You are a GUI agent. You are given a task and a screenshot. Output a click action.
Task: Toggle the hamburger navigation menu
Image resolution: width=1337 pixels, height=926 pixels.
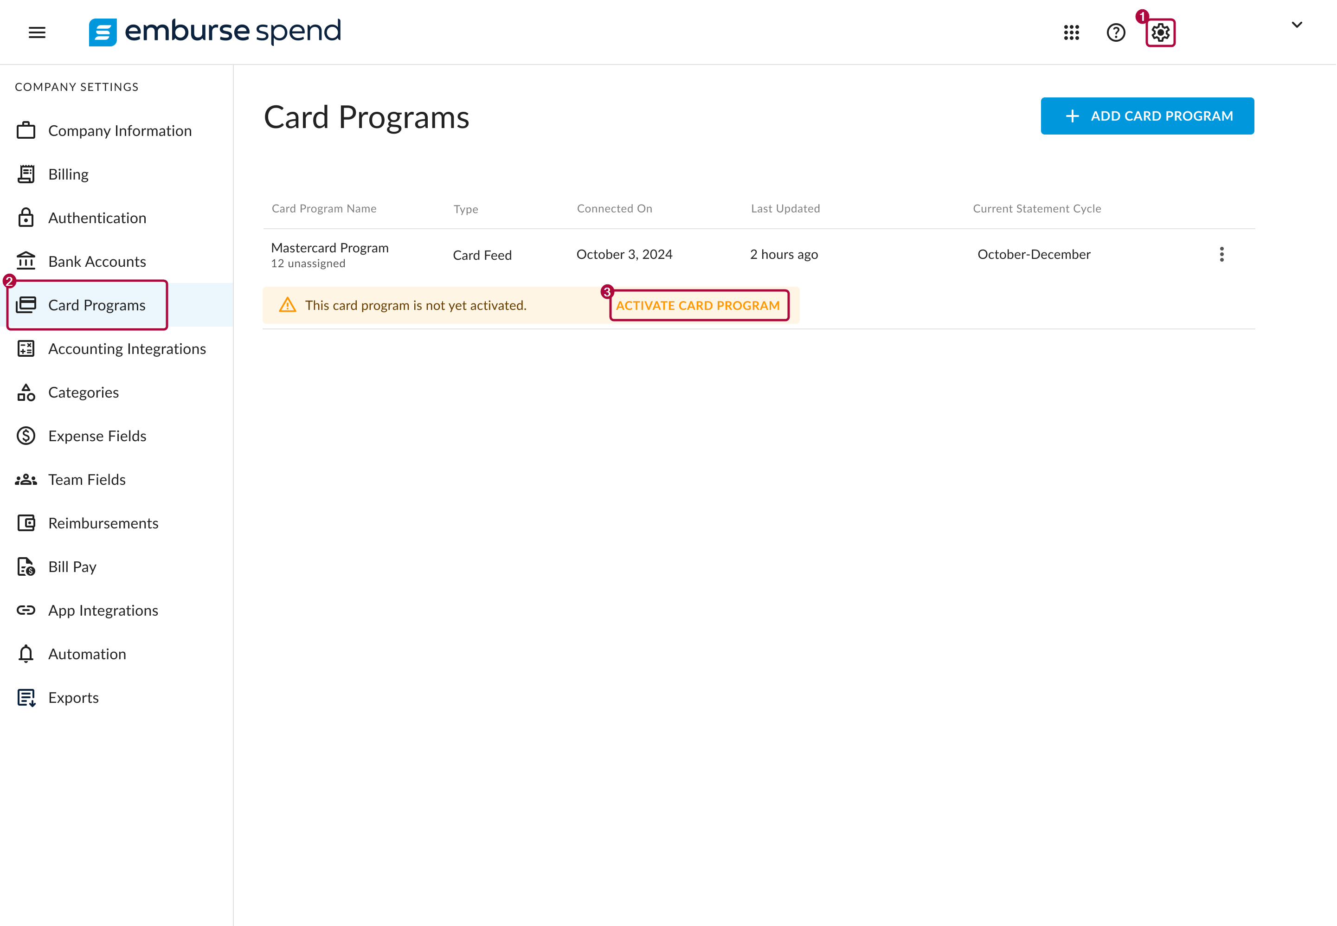37,32
